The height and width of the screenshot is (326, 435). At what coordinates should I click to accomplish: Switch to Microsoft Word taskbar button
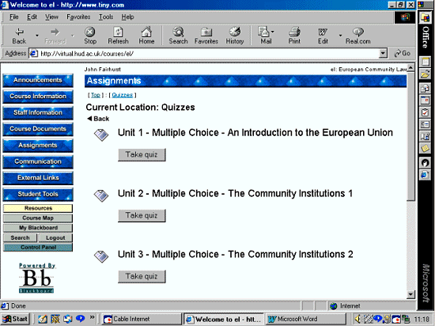coord(306,319)
